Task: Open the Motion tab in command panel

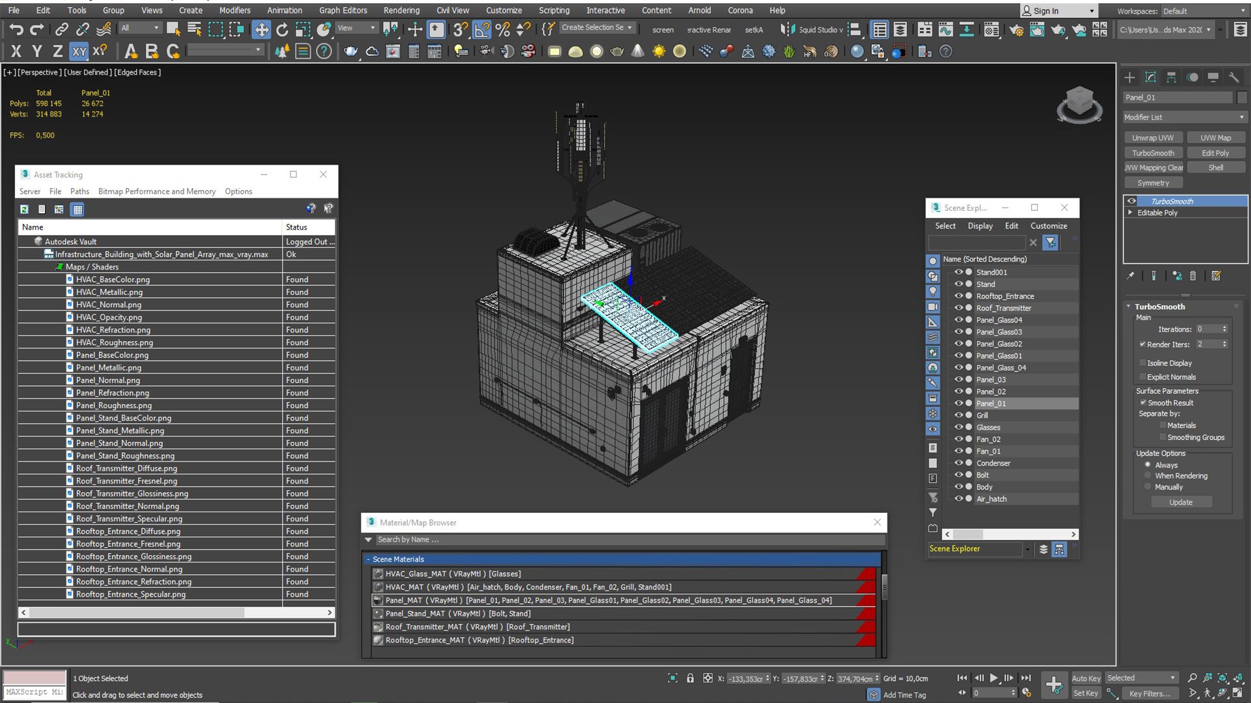Action: tap(1192, 77)
